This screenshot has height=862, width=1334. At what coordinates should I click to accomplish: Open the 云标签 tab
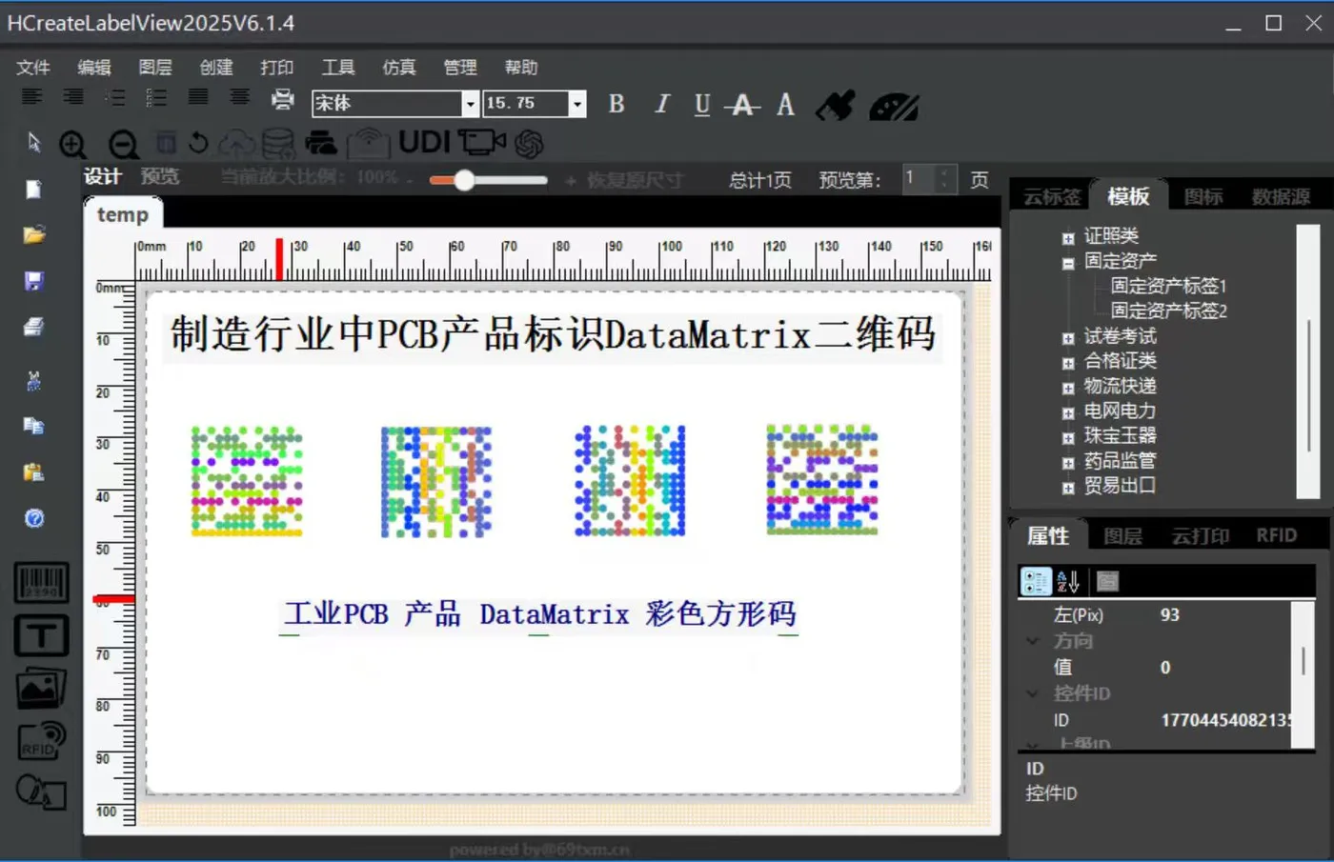[x=1052, y=196]
